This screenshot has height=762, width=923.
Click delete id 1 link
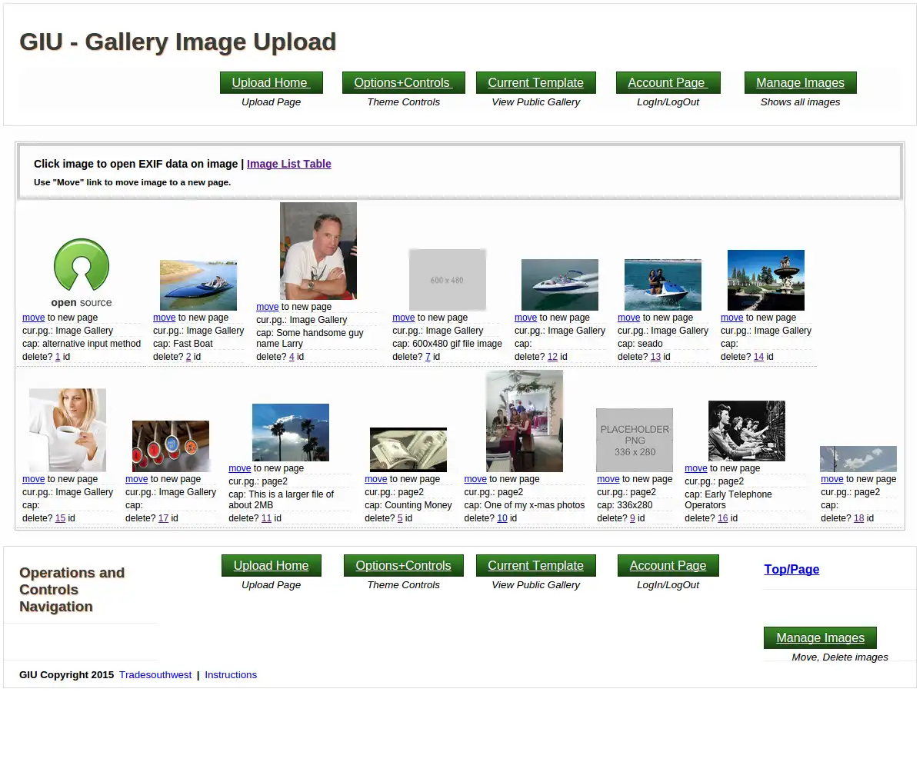(58, 357)
